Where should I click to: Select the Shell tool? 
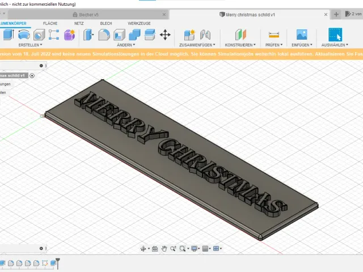[119, 35]
